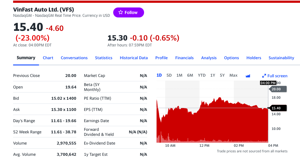The height and width of the screenshot is (167, 300).
Task: Click Day's Range value 11.61 - 19.66
Action: click(x=64, y=121)
